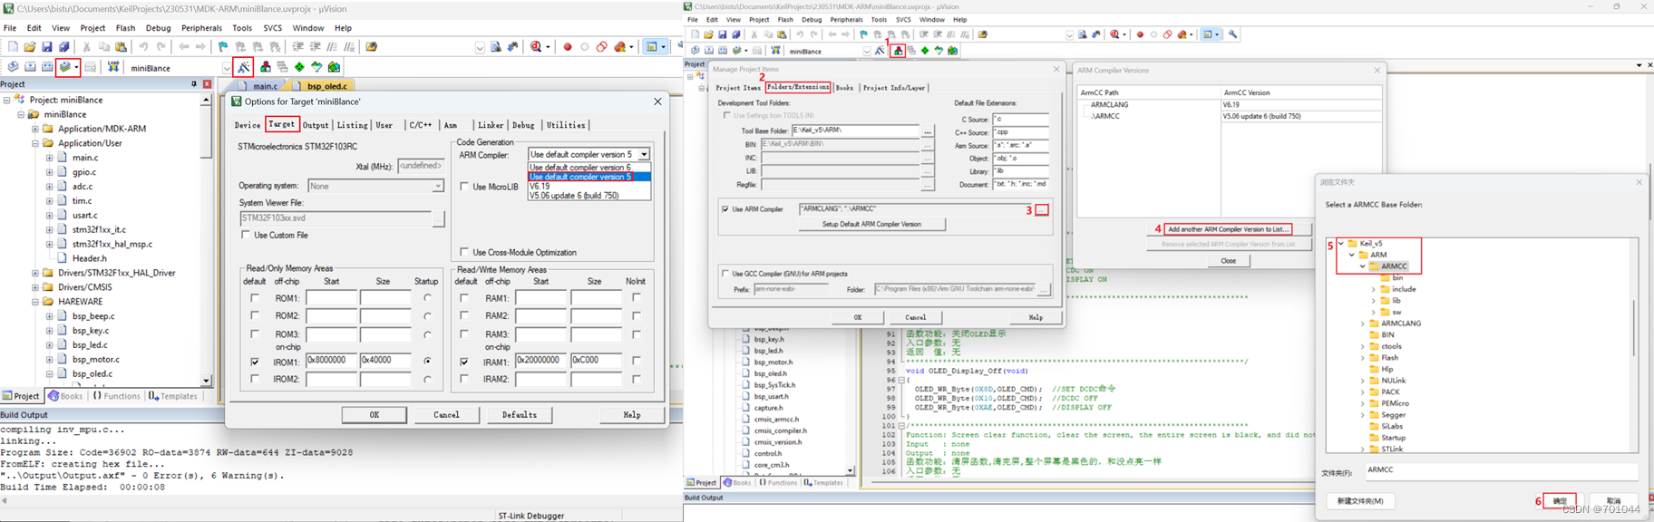This screenshot has height=522, width=1654.
Task: Switch to C/C++ tab in Options dialog
Action: [x=420, y=125]
